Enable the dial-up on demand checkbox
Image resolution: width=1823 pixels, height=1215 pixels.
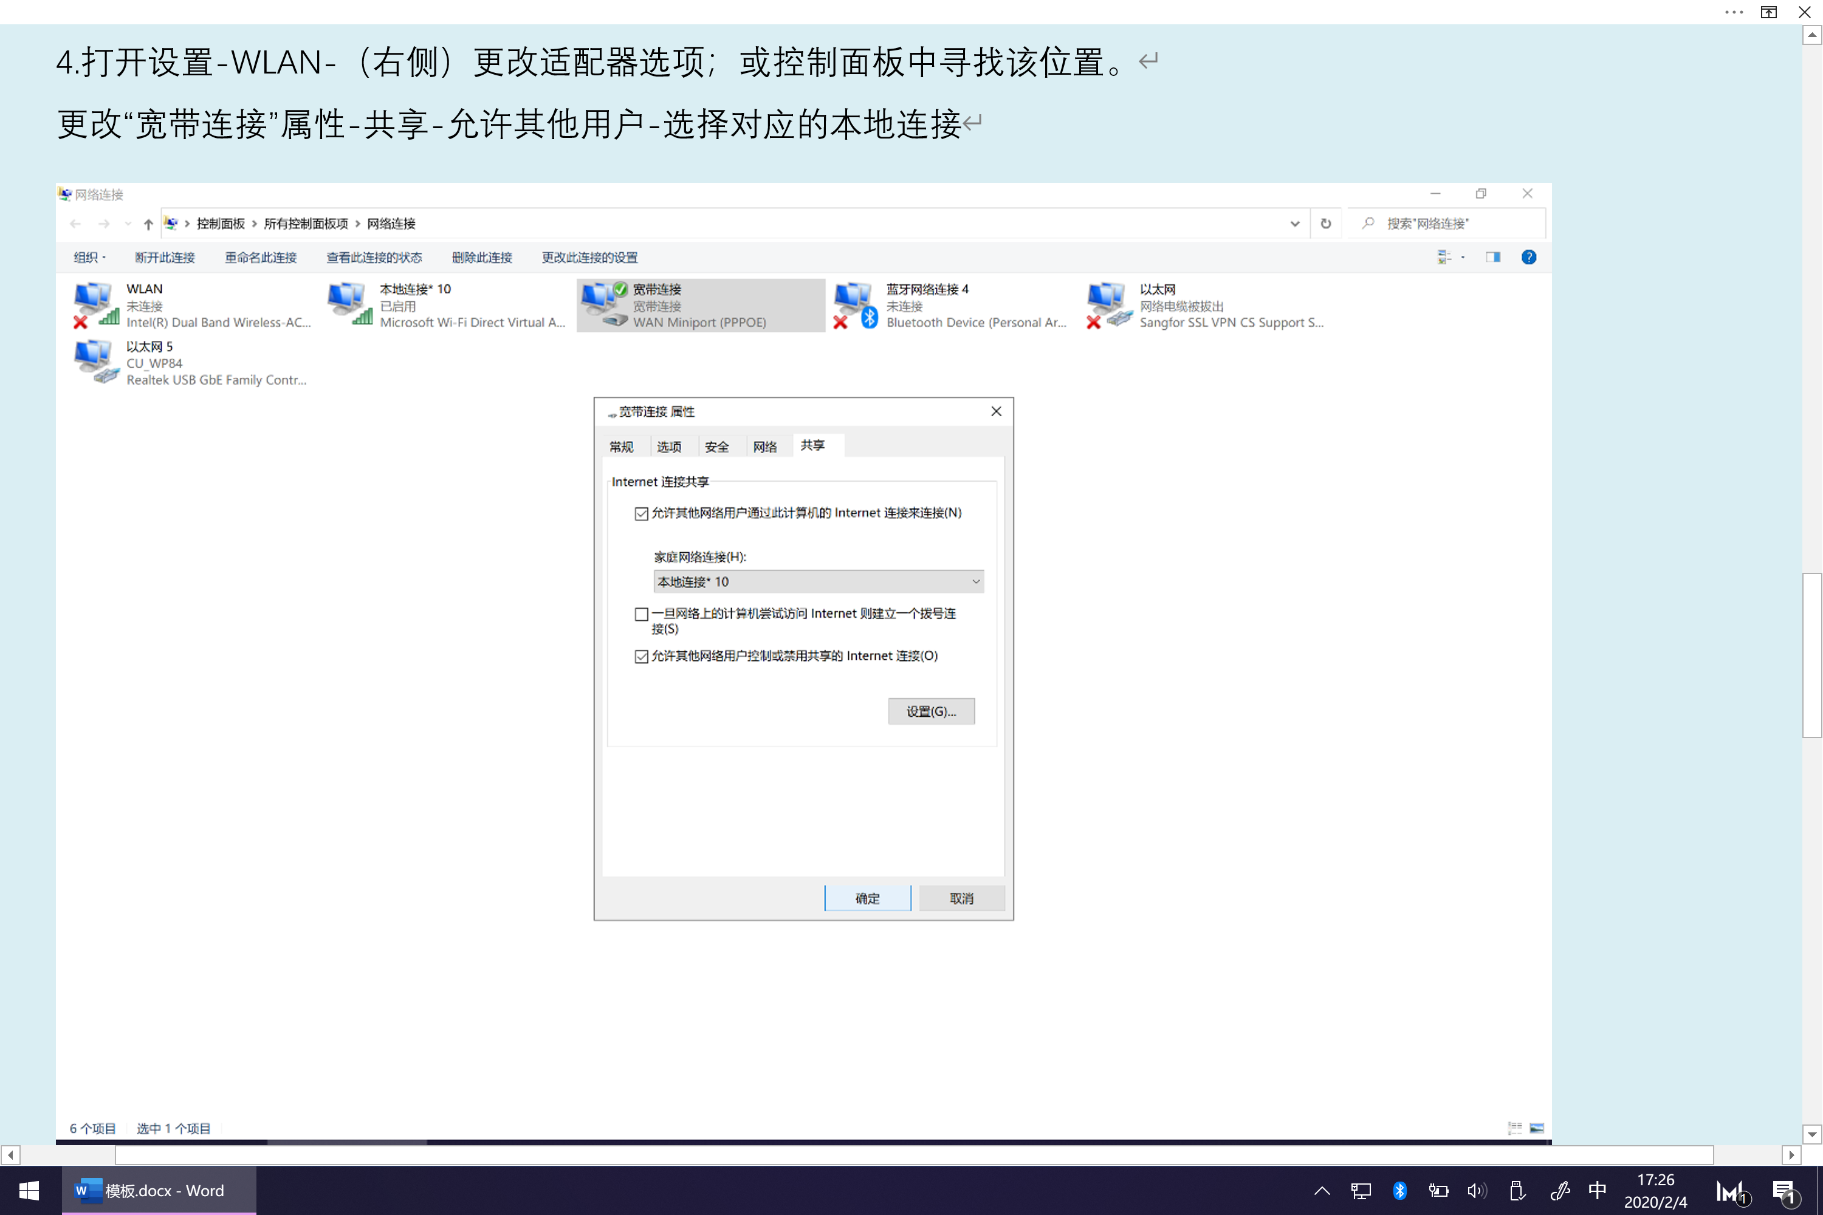pos(641,614)
